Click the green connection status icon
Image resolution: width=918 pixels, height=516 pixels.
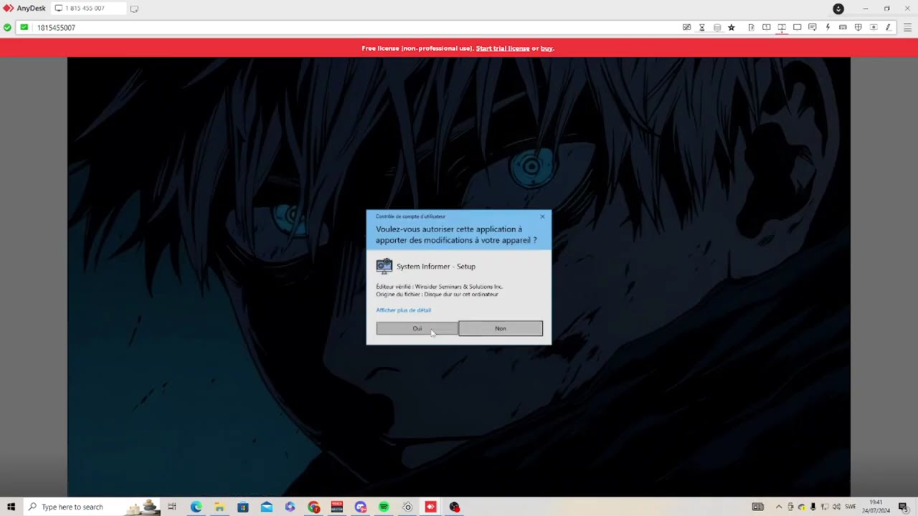pos(7,27)
